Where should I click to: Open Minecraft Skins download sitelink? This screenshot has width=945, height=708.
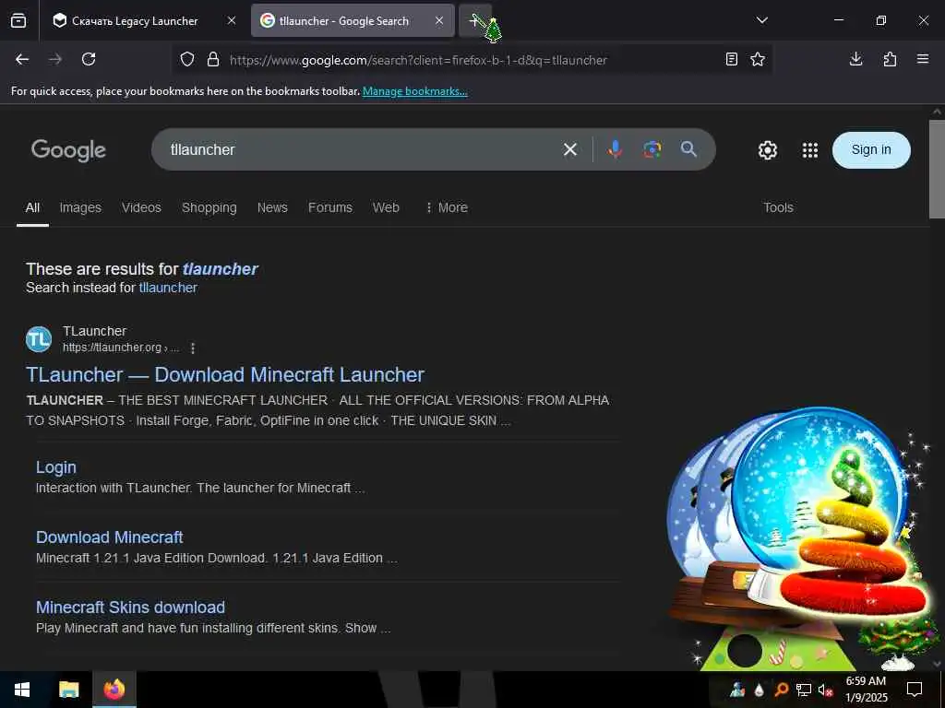click(130, 607)
